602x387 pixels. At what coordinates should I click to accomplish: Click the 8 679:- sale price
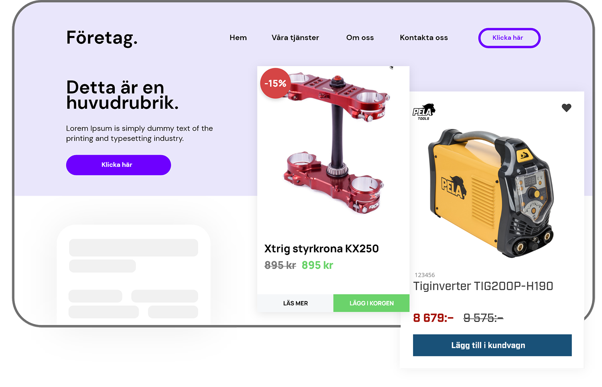coord(433,318)
